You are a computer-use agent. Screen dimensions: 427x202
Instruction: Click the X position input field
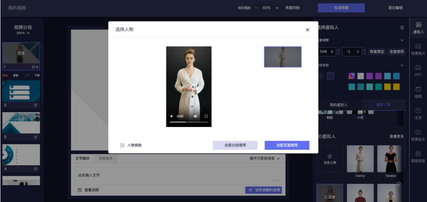point(327,52)
